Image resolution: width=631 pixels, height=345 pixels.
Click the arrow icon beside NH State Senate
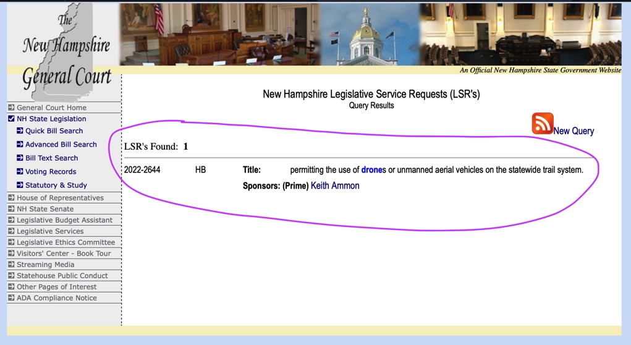point(11,209)
